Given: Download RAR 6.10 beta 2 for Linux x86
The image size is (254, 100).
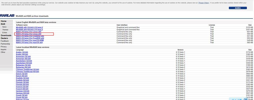Looking at the screenshot, I should (x=28, y=32).
